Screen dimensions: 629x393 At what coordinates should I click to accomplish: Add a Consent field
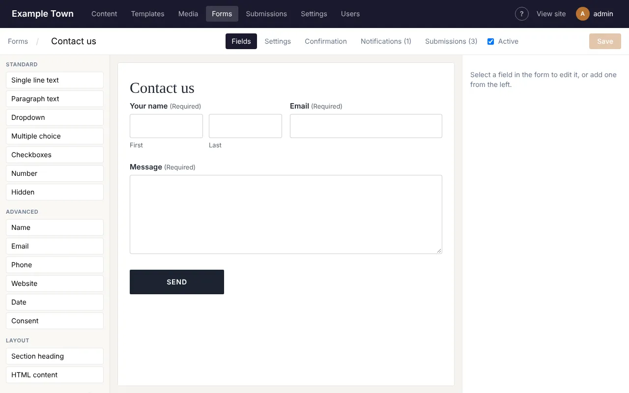tap(55, 321)
